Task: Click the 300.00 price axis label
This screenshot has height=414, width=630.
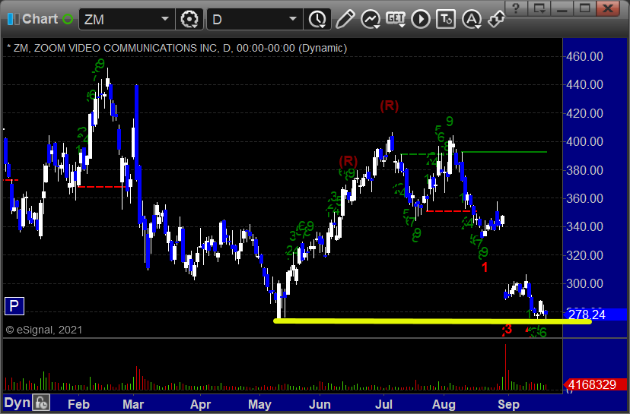Action: tap(584, 283)
